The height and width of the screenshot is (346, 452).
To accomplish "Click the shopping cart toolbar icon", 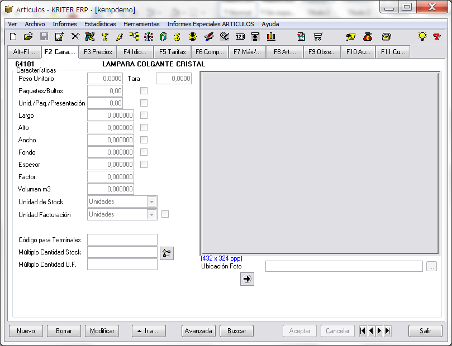I will click(x=318, y=37).
